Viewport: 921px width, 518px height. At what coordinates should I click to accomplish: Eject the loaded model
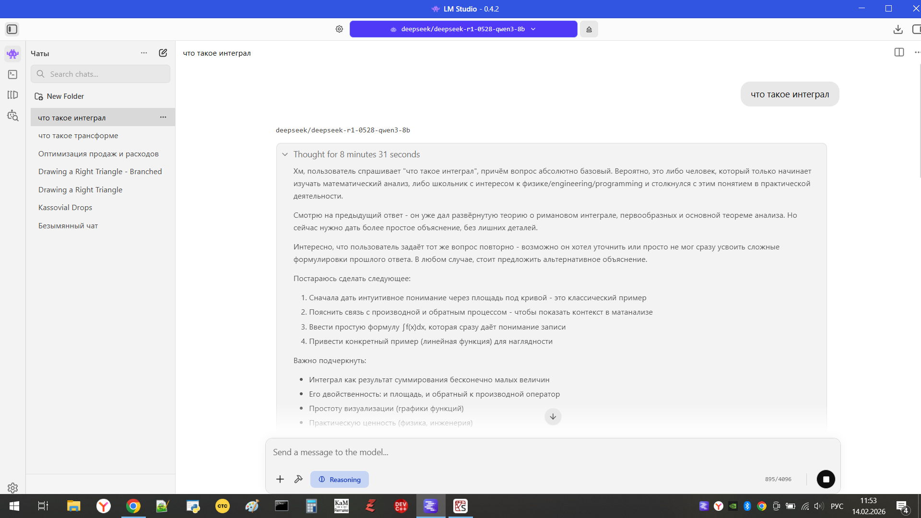(589, 29)
